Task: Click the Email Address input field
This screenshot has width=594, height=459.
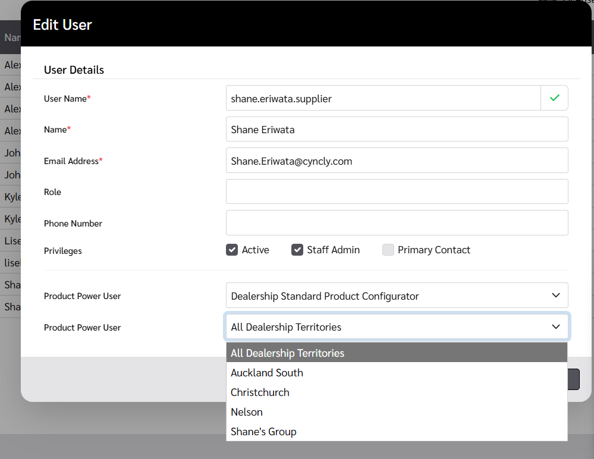Action: pyautogui.click(x=397, y=161)
